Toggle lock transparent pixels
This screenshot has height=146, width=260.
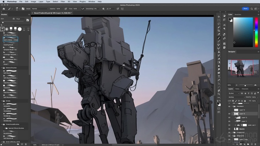coord(233,101)
